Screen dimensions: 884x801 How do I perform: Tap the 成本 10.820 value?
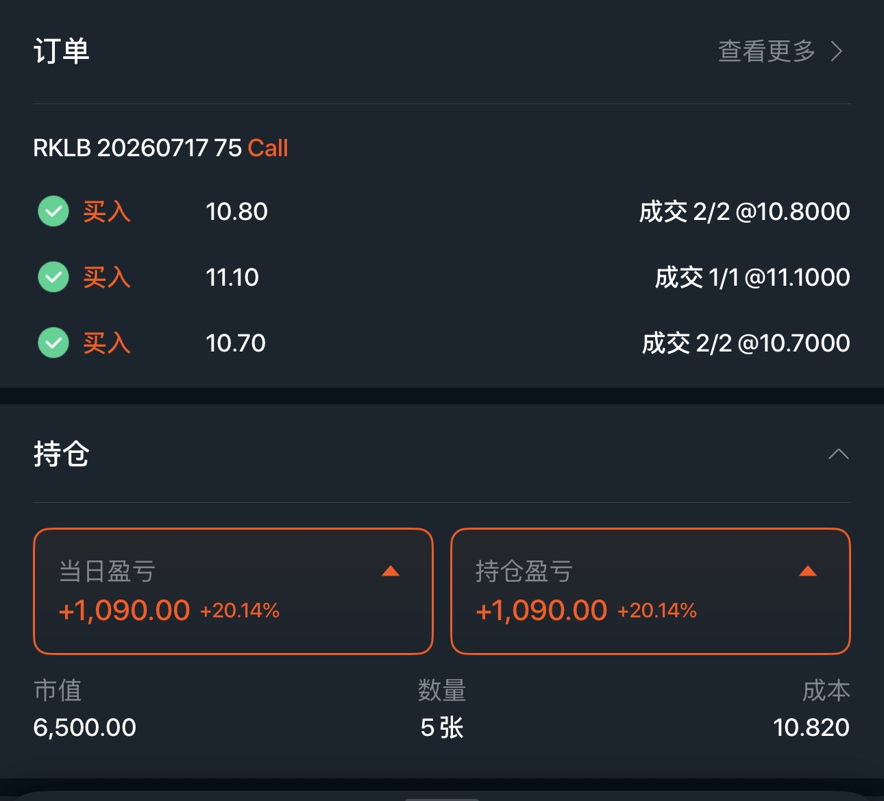coord(811,727)
